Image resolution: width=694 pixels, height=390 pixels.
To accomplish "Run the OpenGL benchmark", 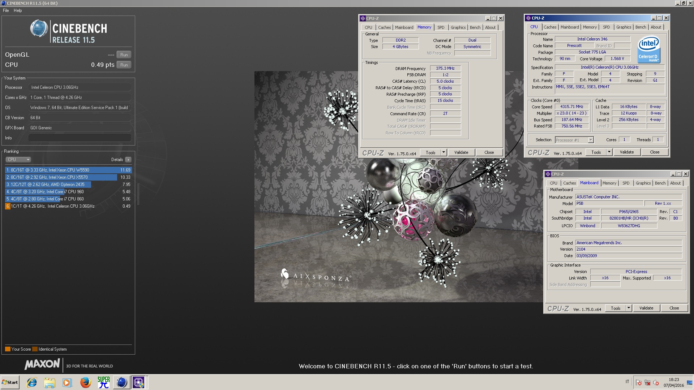I will (124, 55).
